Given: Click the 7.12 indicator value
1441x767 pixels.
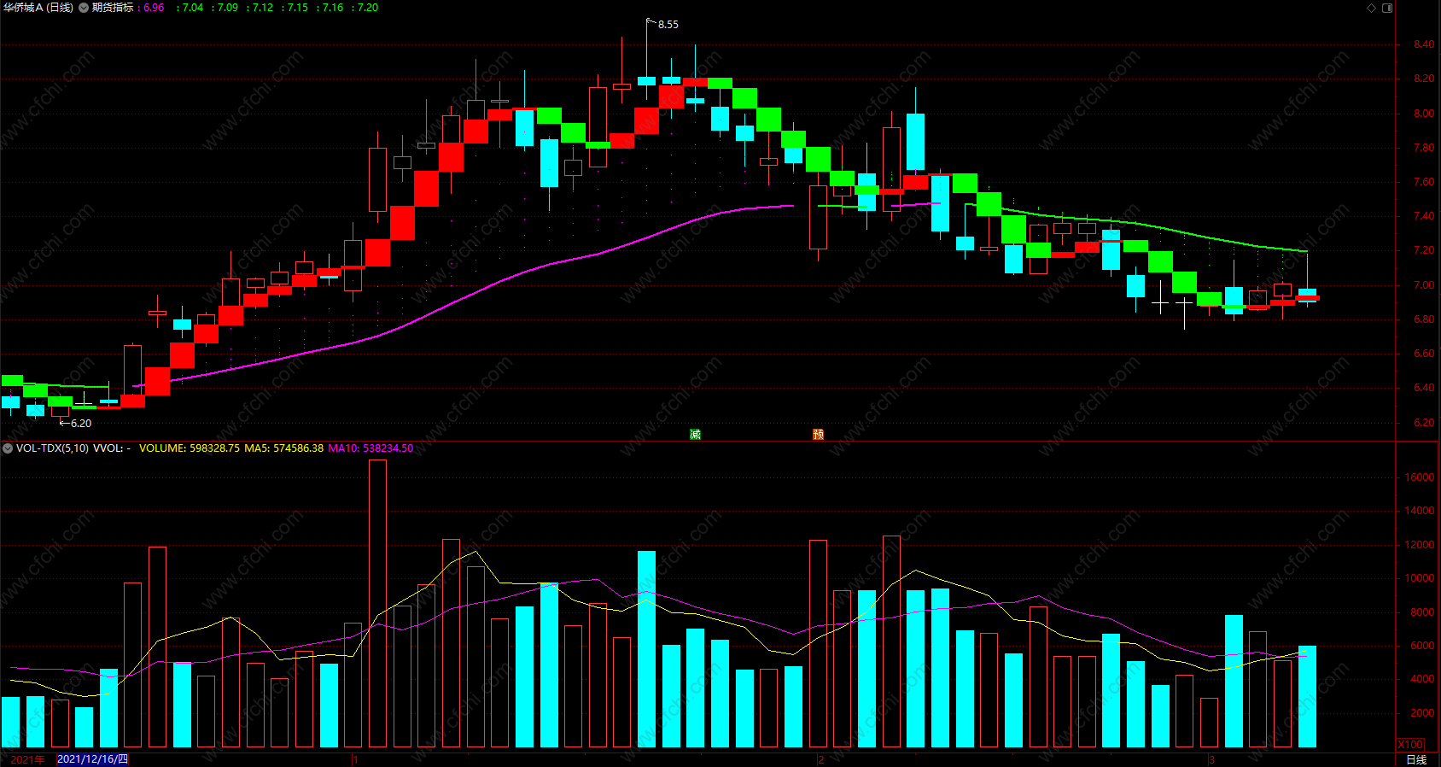Looking at the screenshot, I should coord(263,8).
